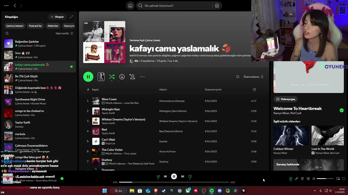Screen dimensions: 348x195
Task: Search within the playlist
Action: (238, 77)
